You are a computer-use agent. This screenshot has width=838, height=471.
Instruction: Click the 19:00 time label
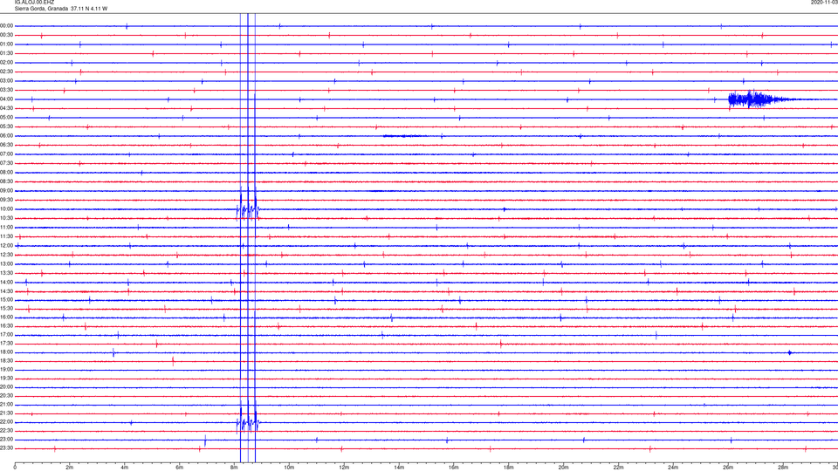click(x=6, y=369)
